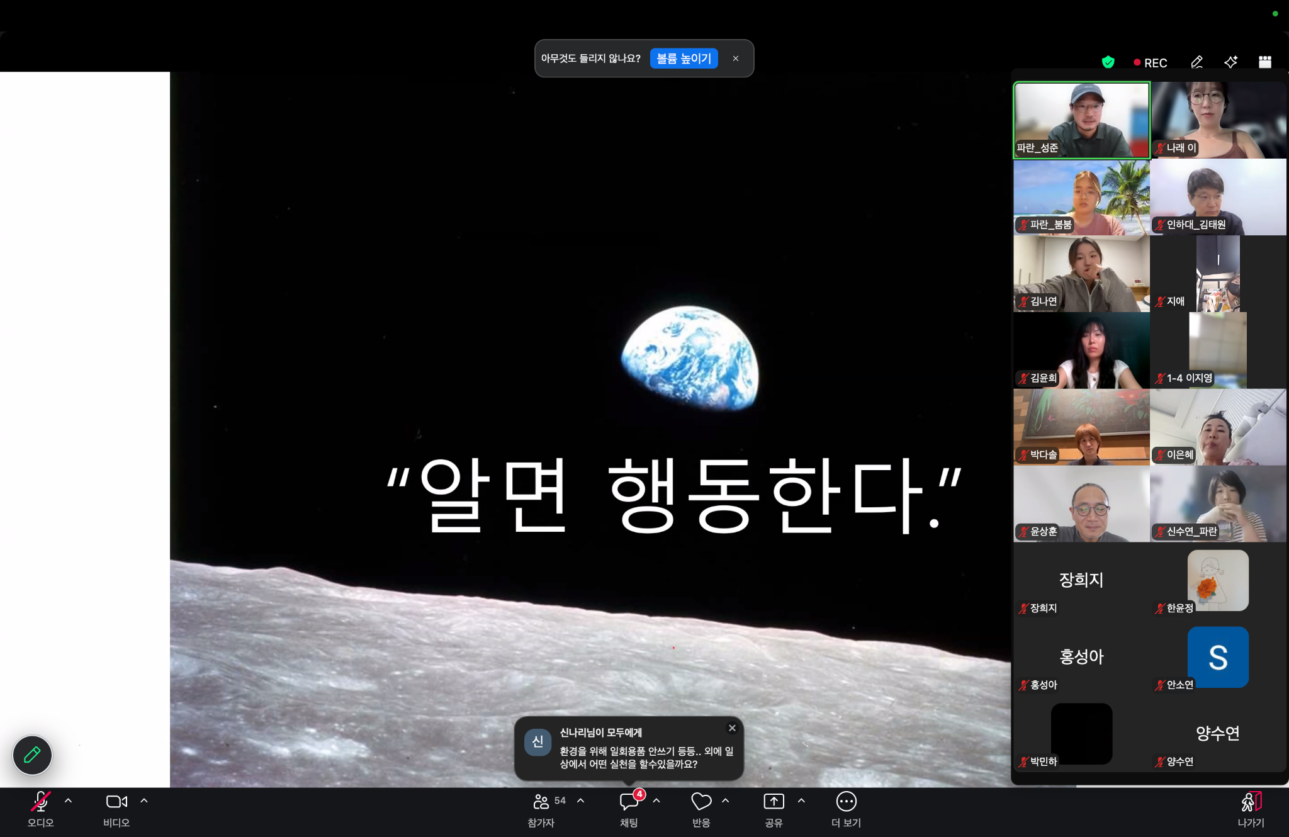1289x837 pixels.
Task: Change layout with the view grid icon
Action: pos(1265,62)
